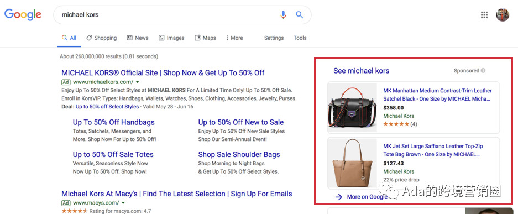Open Michael Kors At Macy's ad headline

[177, 194]
